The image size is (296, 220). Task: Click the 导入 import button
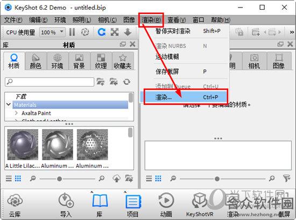coord(66,205)
